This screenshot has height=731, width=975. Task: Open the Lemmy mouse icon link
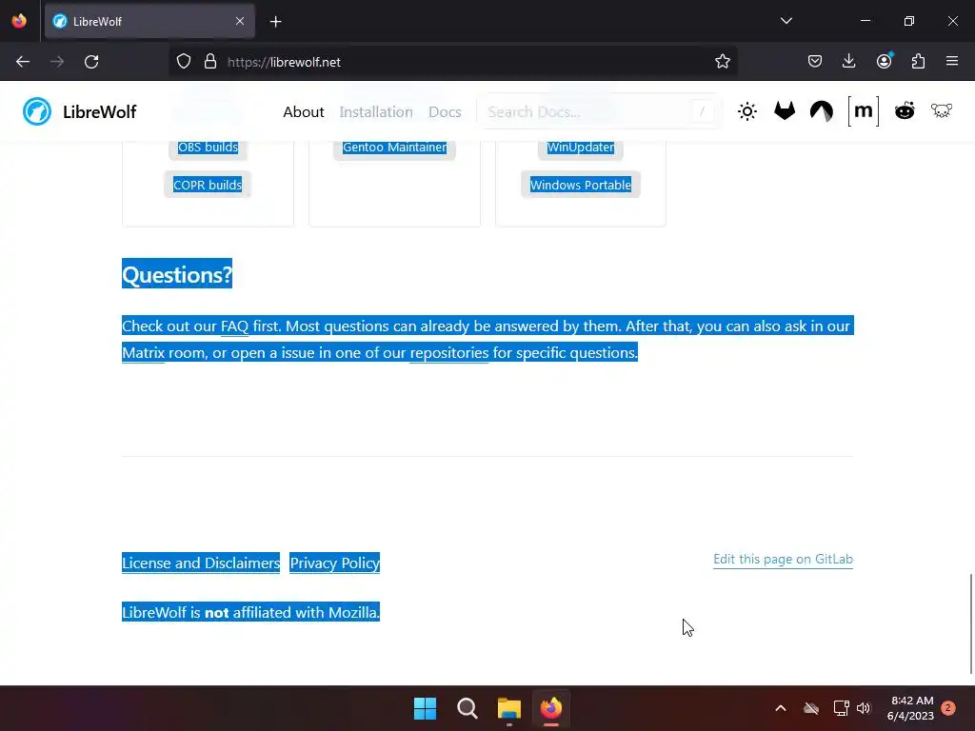point(942,110)
